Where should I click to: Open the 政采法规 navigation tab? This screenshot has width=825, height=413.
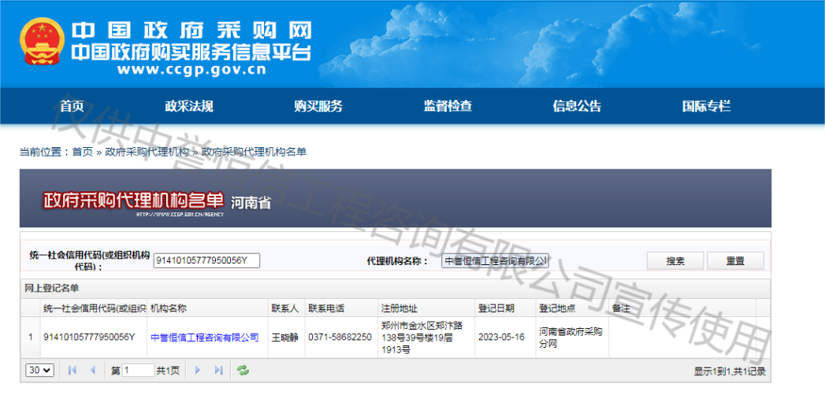pos(188,106)
